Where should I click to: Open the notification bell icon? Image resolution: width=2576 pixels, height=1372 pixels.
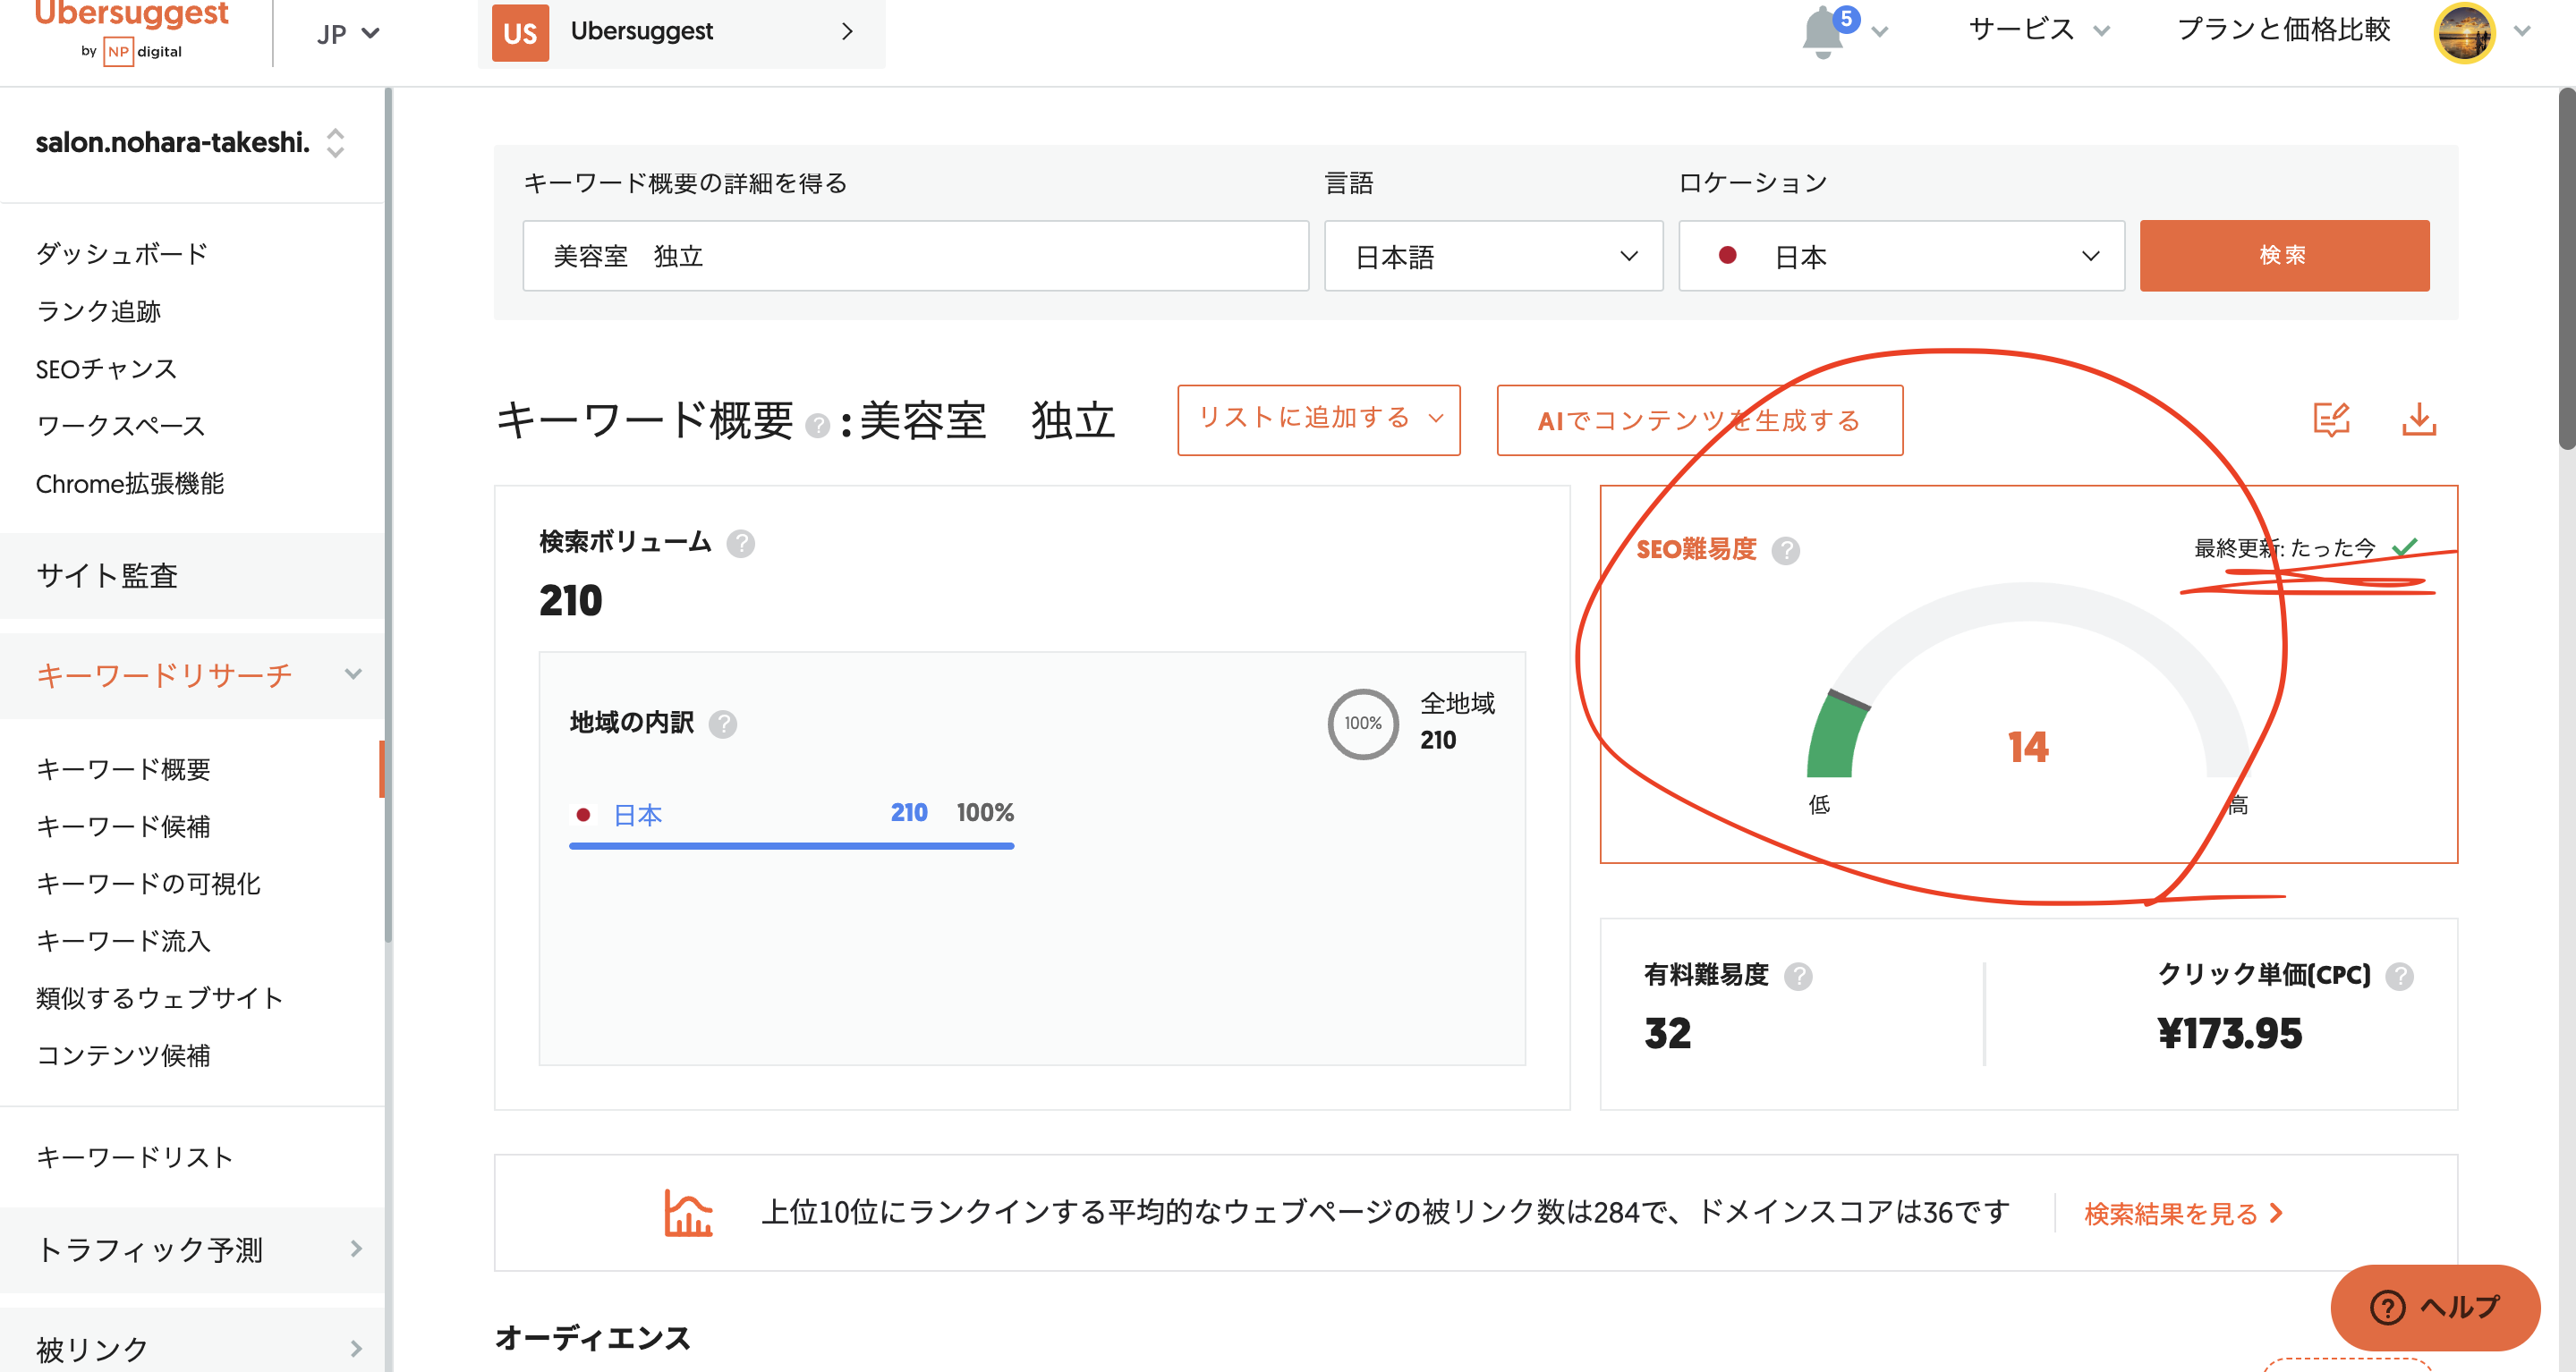[1823, 33]
